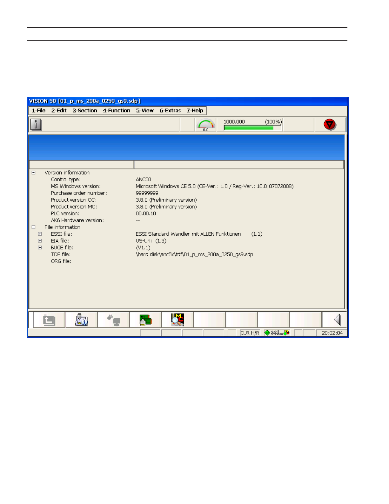389x504 pixels.
Task: Select the Purchase order number row
Action: click(x=187, y=193)
